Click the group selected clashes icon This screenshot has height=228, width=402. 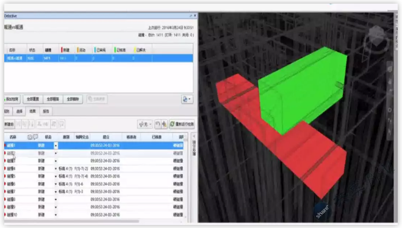[18, 124]
